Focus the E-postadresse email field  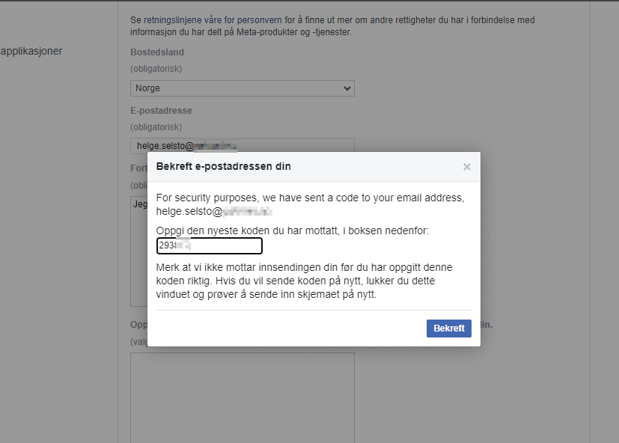(x=242, y=145)
